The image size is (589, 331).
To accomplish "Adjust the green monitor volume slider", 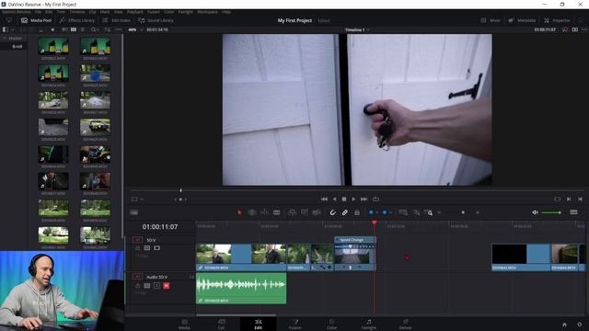I will [x=551, y=212].
